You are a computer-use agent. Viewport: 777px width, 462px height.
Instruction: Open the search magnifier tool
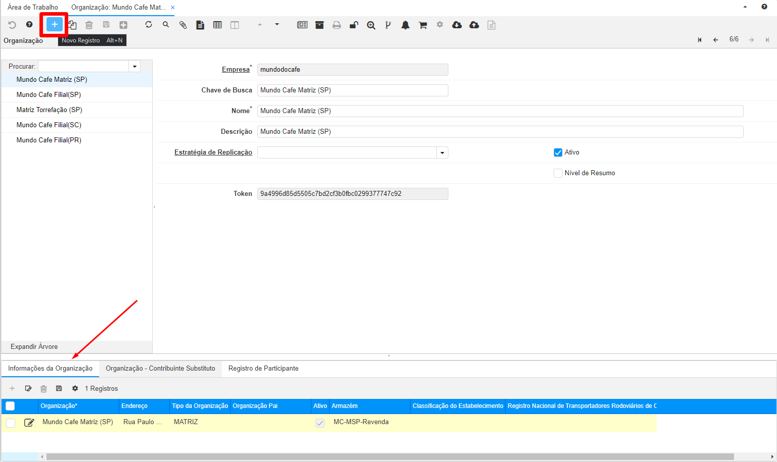(x=166, y=25)
